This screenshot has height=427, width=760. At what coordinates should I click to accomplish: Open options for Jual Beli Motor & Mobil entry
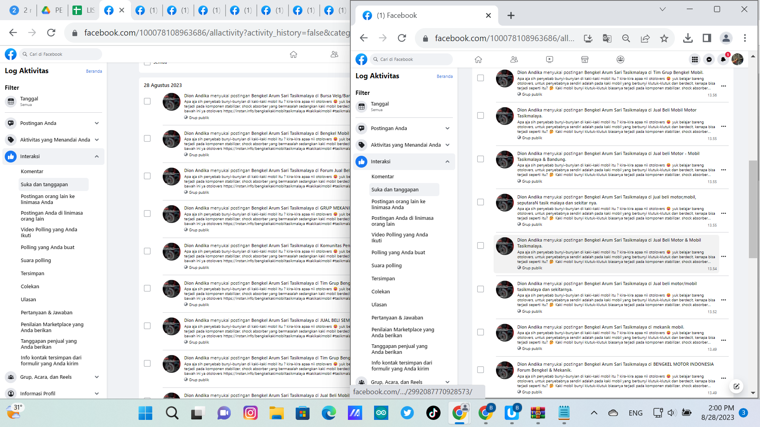point(724,257)
